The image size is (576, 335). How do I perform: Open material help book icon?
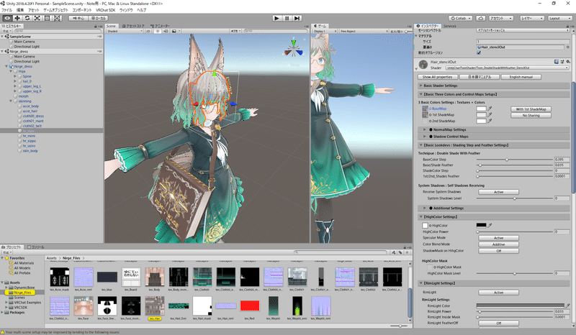point(557,62)
